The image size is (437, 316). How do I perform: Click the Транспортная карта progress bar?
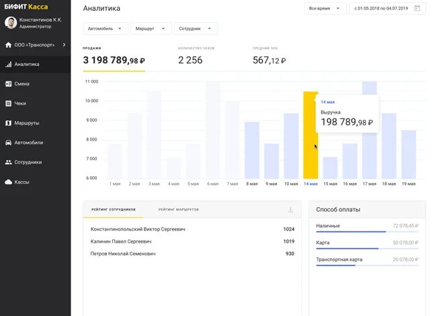click(x=367, y=266)
